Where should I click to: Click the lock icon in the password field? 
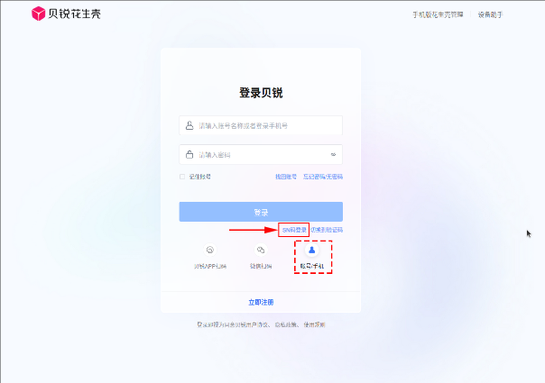(x=189, y=154)
